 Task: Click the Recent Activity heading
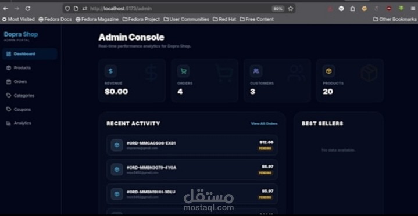tap(133, 124)
